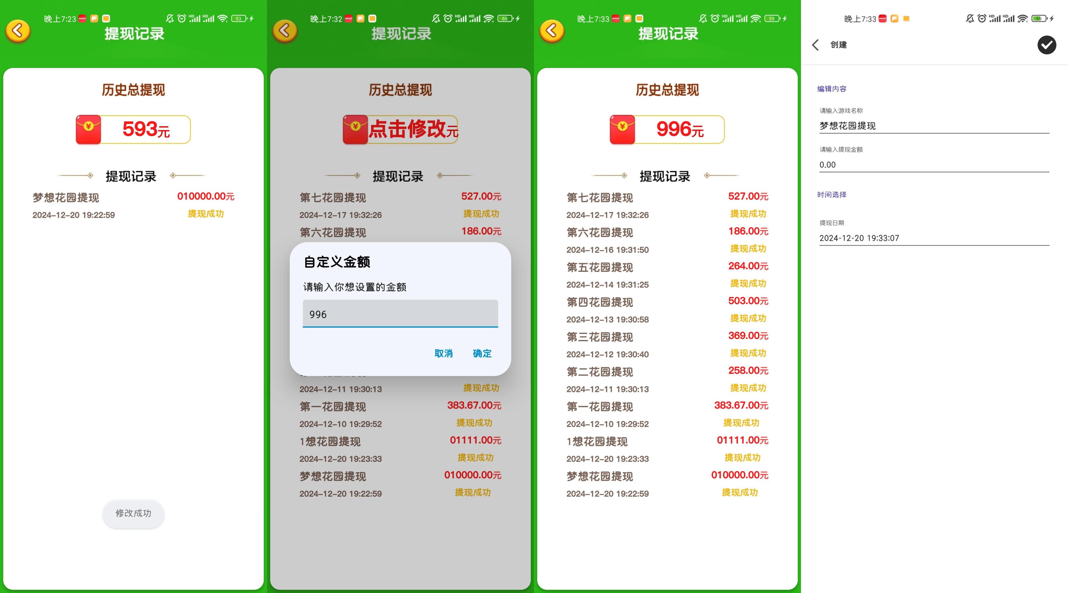Open date picker 2024-12-20 19:33:07
1068x593 pixels.
pyautogui.click(x=934, y=238)
